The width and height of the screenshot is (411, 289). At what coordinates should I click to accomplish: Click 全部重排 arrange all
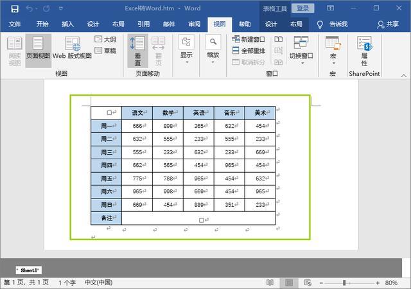(x=249, y=51)
